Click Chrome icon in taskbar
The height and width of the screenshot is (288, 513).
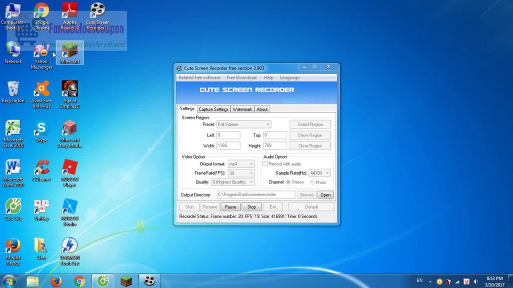80,281
